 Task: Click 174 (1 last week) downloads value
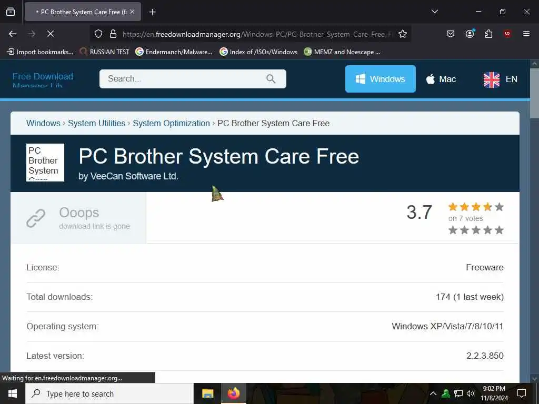(x=470, y=297)
